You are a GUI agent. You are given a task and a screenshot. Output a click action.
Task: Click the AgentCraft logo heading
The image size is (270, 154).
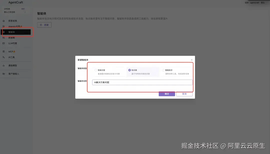click(15, 2)
